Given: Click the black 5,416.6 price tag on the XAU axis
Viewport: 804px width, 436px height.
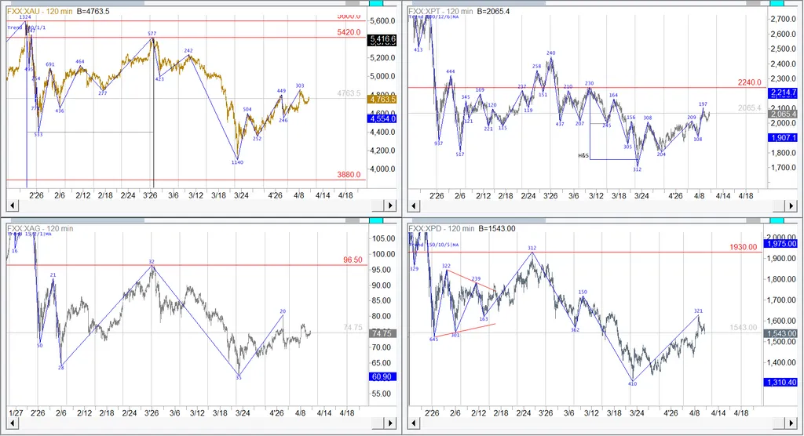Looking at the screenshot, I should 383,38.
